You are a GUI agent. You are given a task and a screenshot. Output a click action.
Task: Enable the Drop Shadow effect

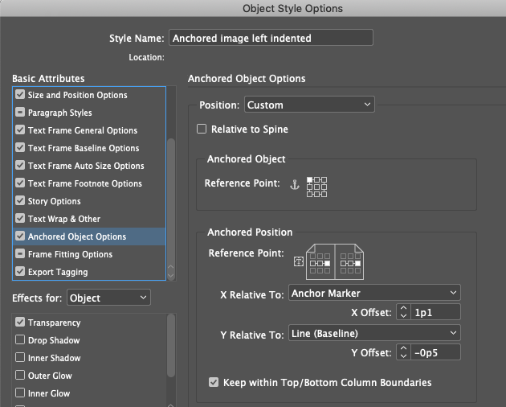[x=20, y=339]
